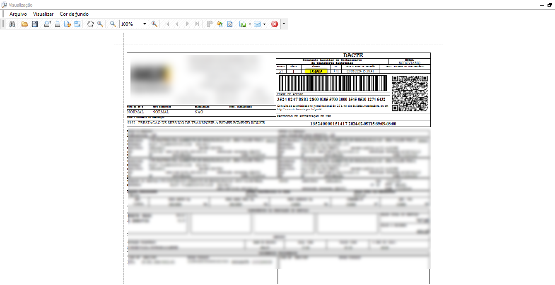Open the Visualizar menu
The image size is (555, 285).
click(43, 14)
